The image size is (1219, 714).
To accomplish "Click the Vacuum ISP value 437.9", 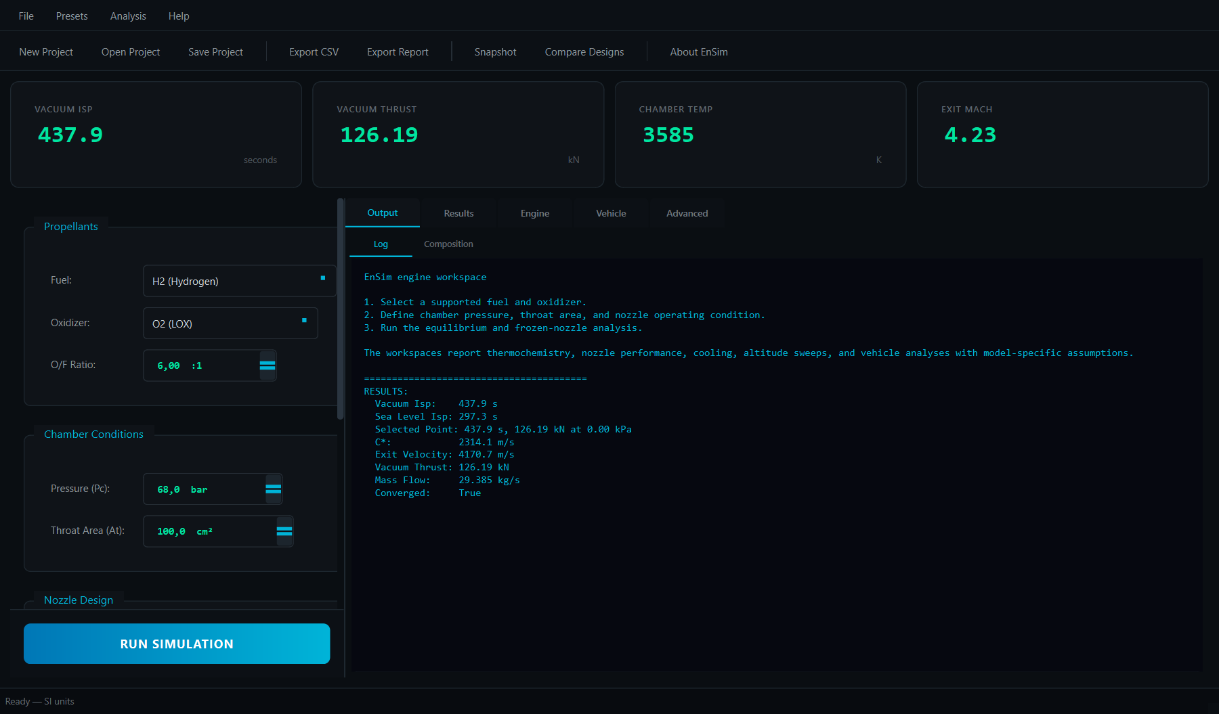I will [70, 135].
